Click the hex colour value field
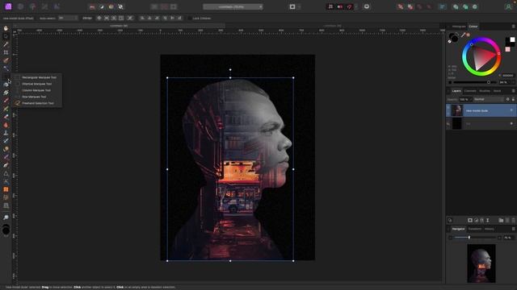 508,75
